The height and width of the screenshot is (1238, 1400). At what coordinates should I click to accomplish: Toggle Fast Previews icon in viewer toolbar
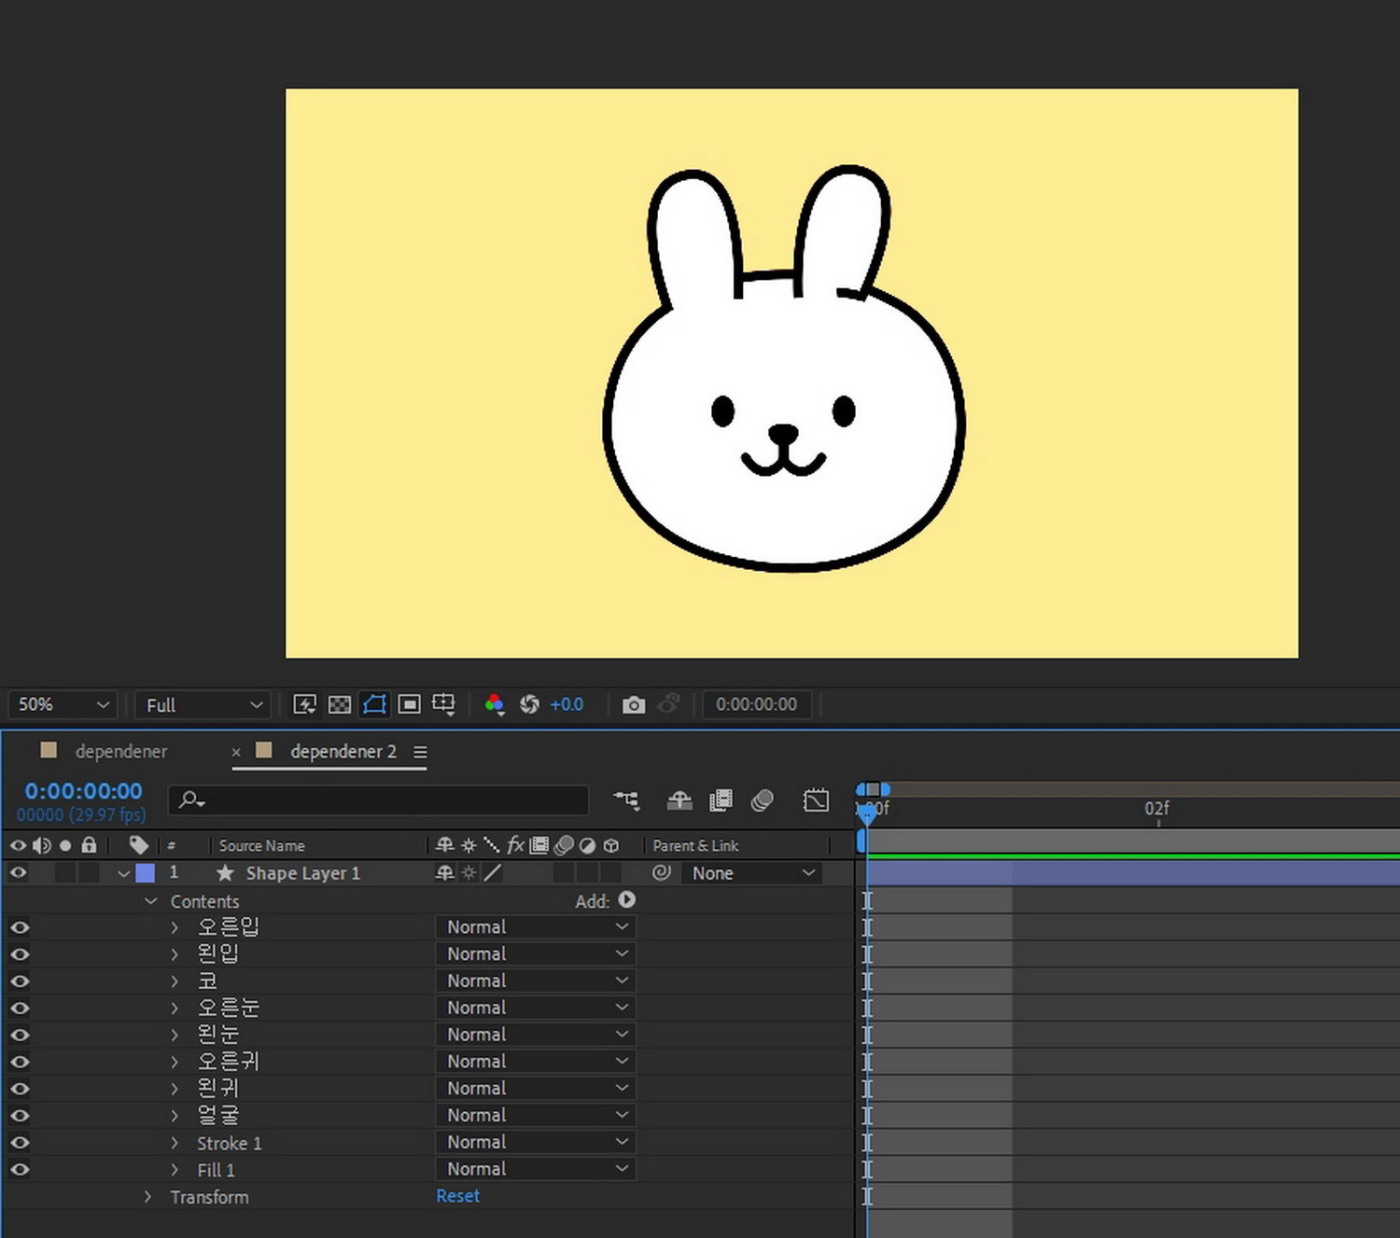tap(304, 704)
